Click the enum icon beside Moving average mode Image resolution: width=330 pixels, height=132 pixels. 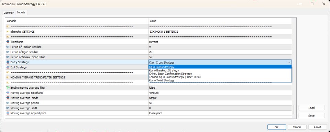tap(8, 98)
